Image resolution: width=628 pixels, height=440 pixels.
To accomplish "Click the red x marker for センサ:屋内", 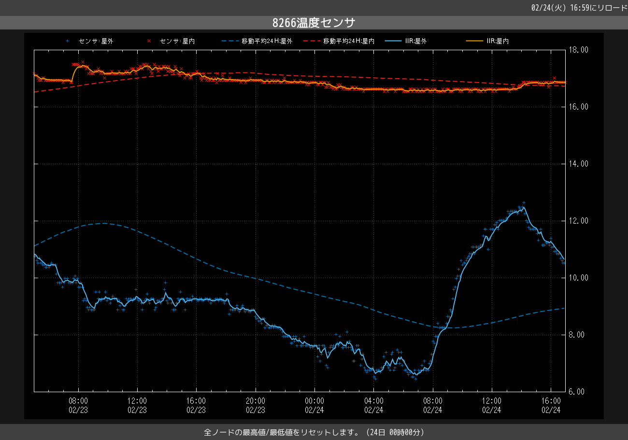I will [149, 41].
